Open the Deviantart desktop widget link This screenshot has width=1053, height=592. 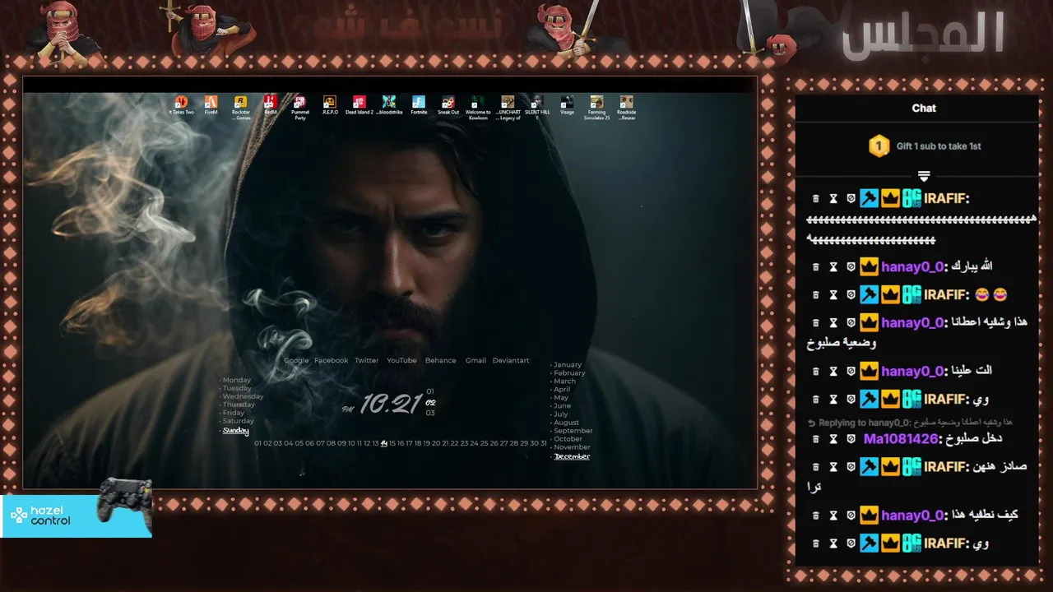click(511, 360)
